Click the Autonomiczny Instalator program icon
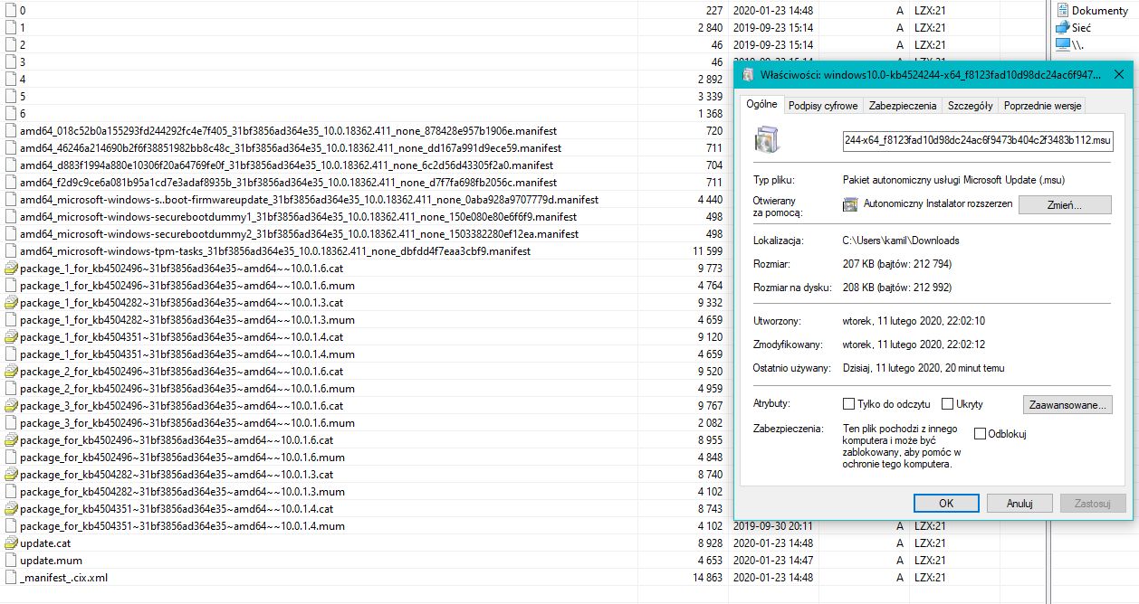Viewport: 1139px width, 604px height. click(849, 204)
